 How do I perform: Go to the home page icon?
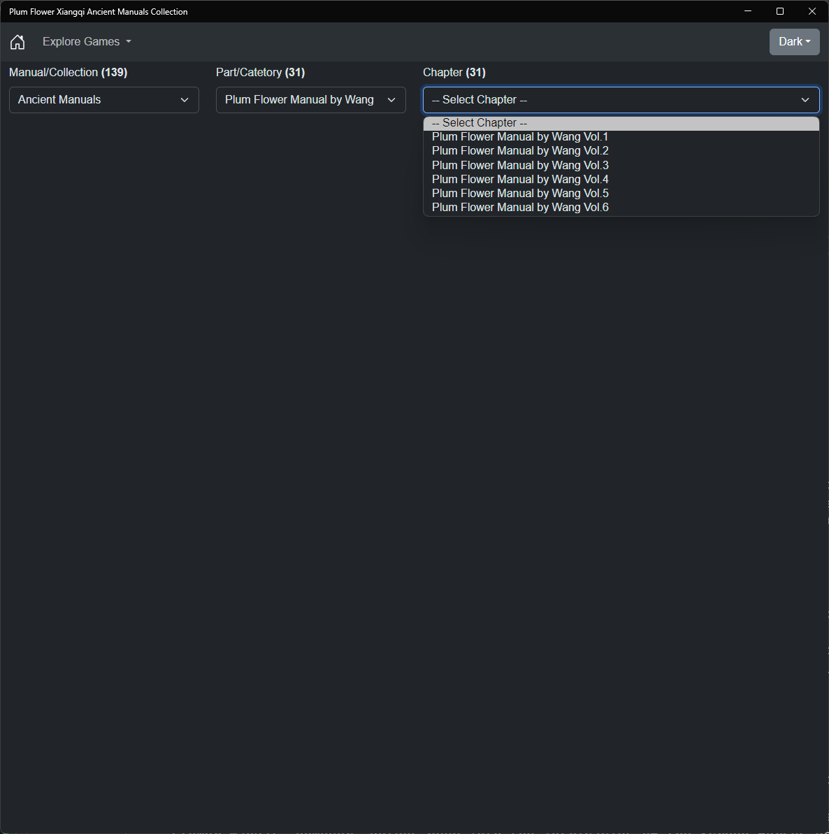(x=17, y=41)
